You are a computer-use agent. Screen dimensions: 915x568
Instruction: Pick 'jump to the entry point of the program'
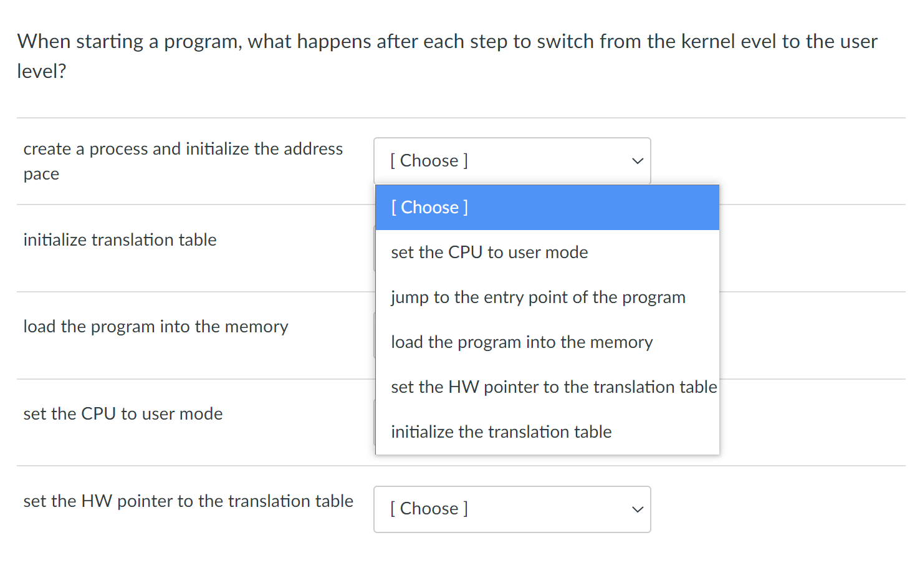(547, 297)
